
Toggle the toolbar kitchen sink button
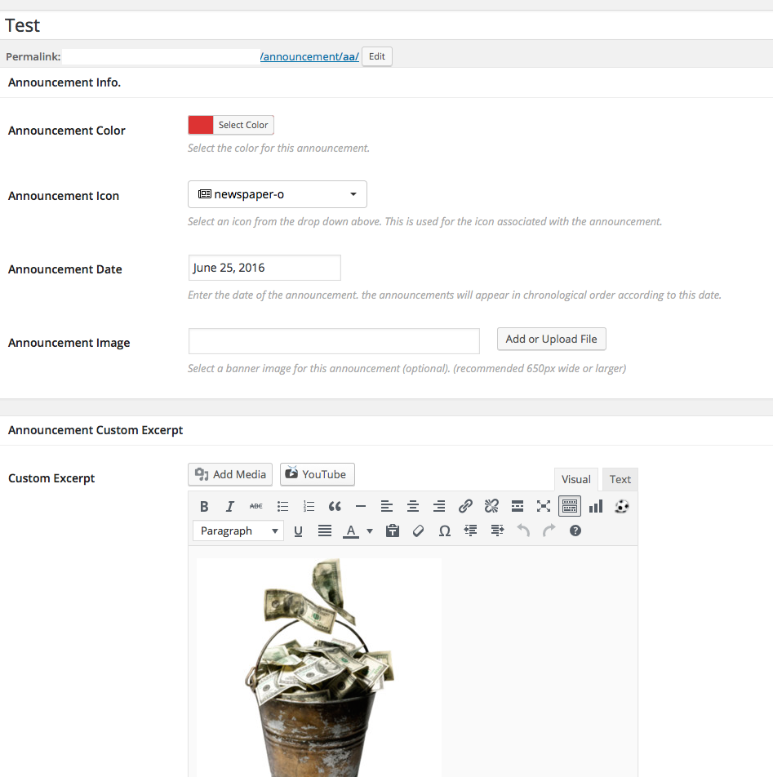point(570,507)
